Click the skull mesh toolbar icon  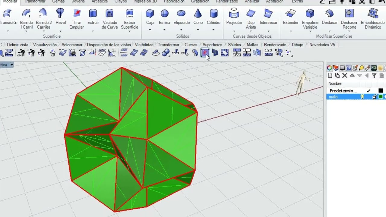coord(72,53)
